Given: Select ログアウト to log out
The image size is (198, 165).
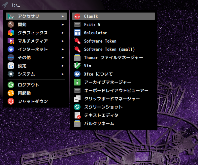Looking at the screenshot, I should [36, 85].
